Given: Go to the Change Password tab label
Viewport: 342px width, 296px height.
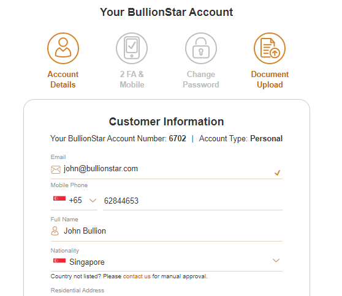Looking at the screenshot, I should 201,80.
